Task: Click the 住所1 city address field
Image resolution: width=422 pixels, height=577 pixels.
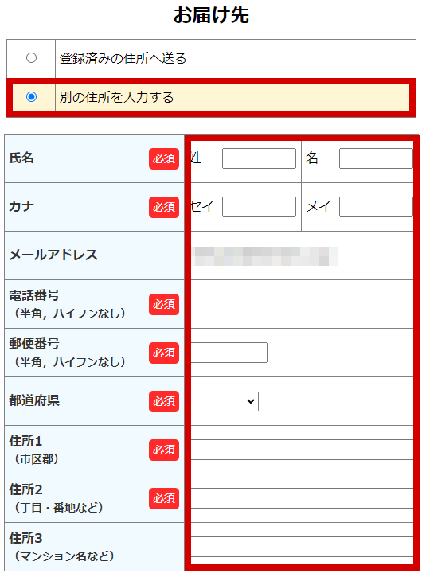Action: [302, 450]
